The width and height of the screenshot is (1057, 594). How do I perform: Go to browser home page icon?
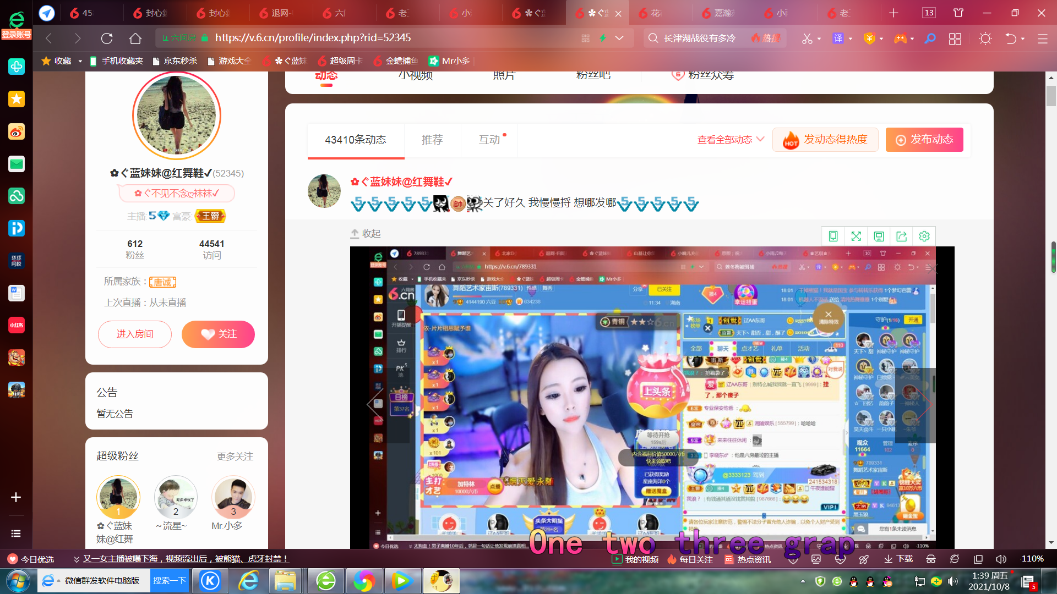(135, 38)
